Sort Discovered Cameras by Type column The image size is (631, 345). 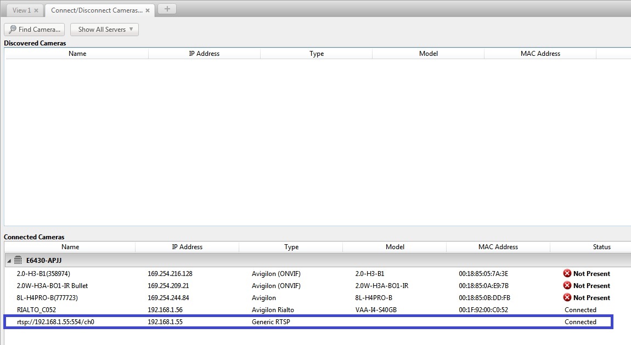click(316, 54)
